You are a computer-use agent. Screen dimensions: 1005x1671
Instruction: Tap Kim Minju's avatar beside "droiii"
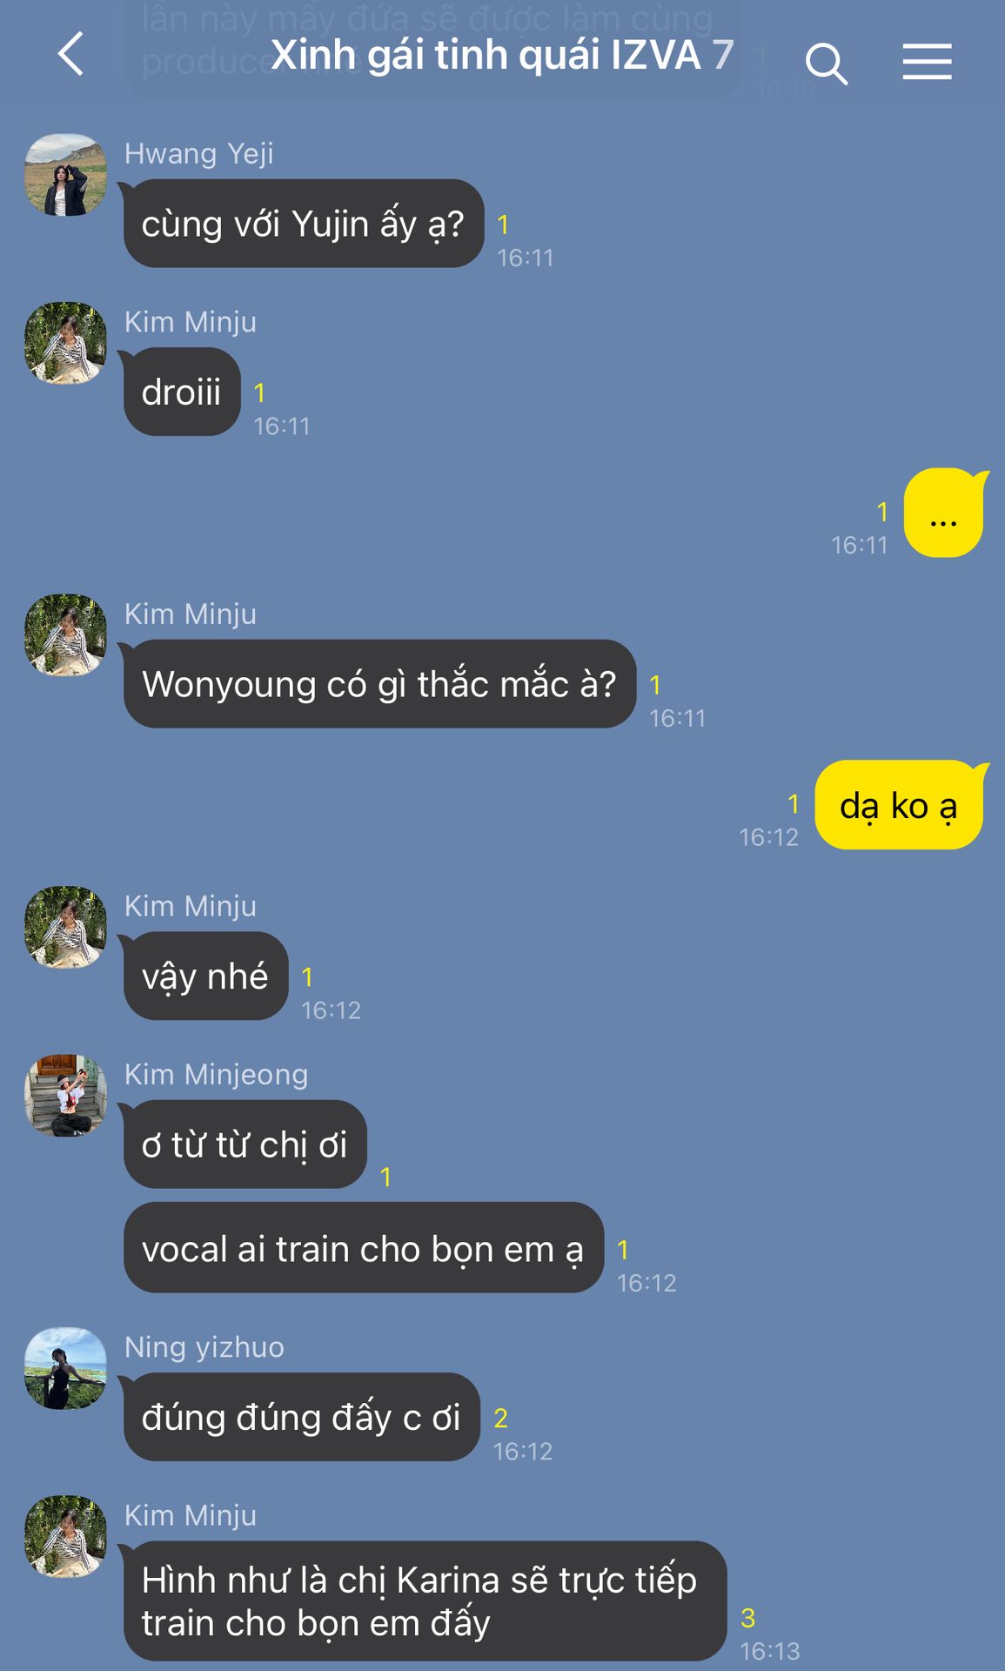(65, 343)
